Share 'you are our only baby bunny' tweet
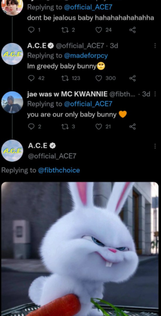161x316 pixels. click(133, 126)
